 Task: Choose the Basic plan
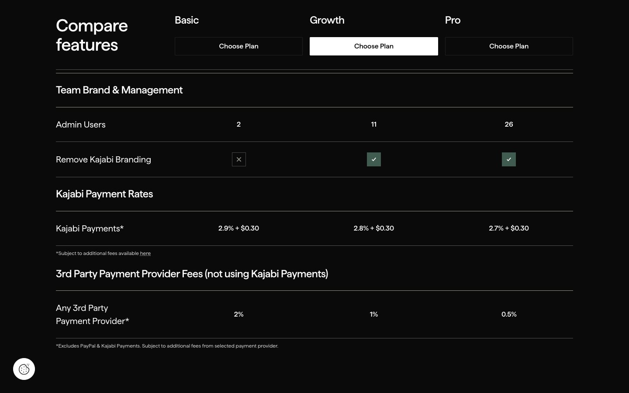pyautogui.click(x=238, y=46)
